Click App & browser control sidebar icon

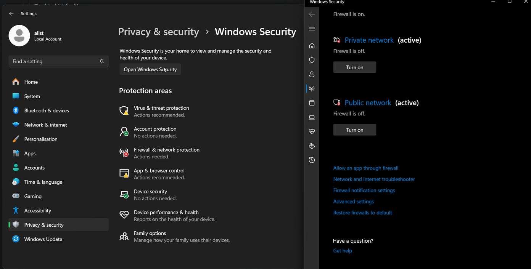312,103
